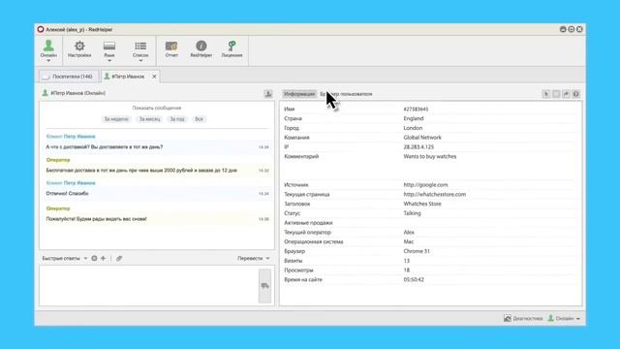Click the city value London
620x349 pixels.
pos(413,128)
